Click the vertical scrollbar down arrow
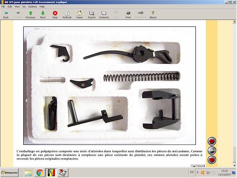Screen dimensions: 237x178 coord(234,165)
